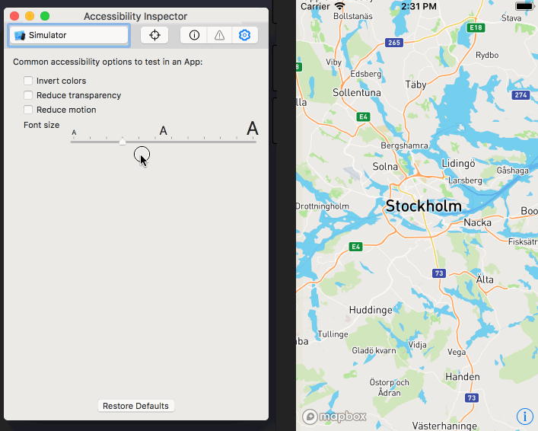
Task: Click the Vidja map label
Action: click(417, 344)
